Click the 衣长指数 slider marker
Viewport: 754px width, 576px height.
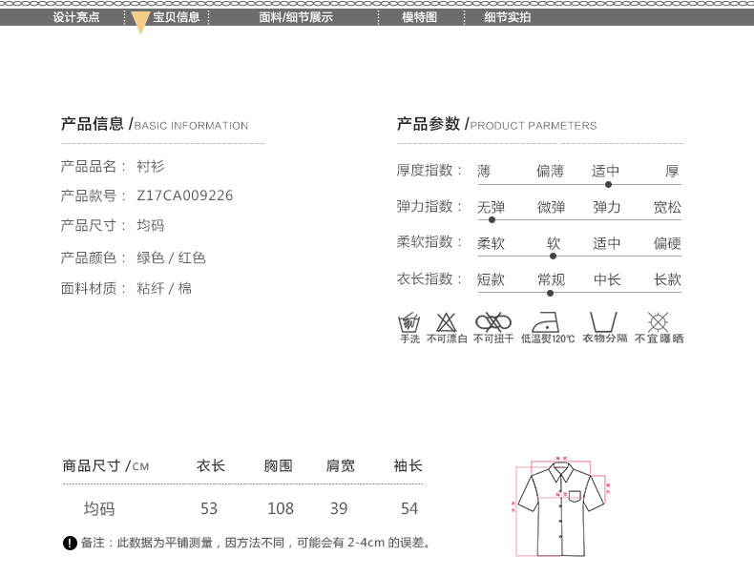551,293
